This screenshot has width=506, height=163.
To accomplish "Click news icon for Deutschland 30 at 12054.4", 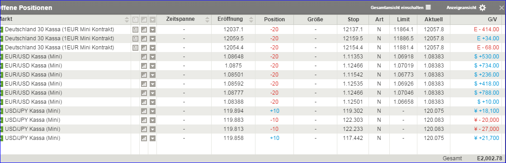I will (x=136, y=48).
